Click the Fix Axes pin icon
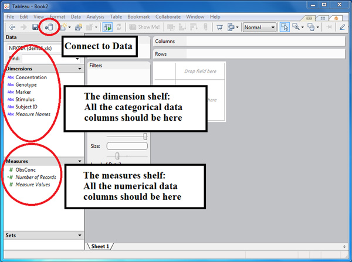The height and width of the screenshot is (262, 352). [329, 27]
